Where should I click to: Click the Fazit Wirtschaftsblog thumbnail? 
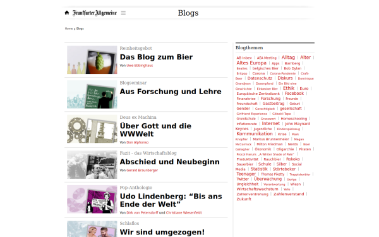(92, 165)
